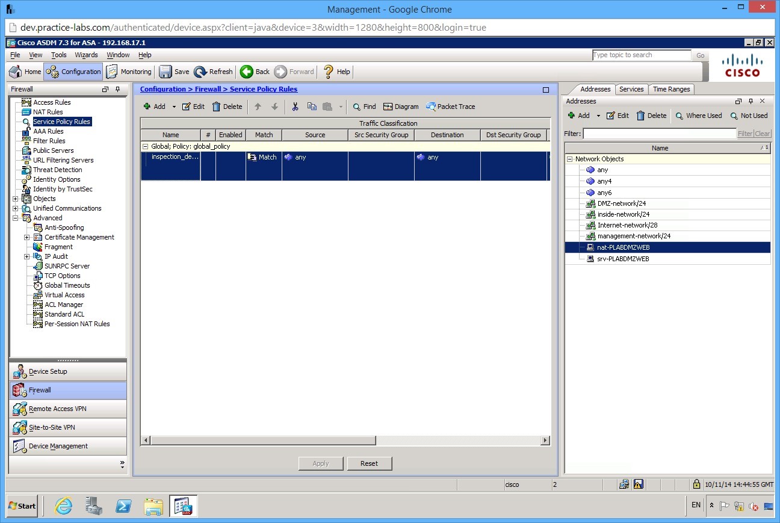The width and height of the screenshot is (780, 523).
Task: Click Where Used in the Addresses panel
Action: pyautogui.click(x=699, y=116)
